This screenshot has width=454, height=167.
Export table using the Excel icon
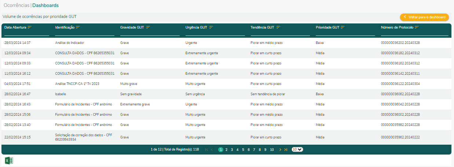click(9, 160)
